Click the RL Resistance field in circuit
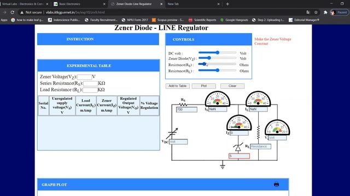This screenshot has height=196, width=350. coord(260,146)
